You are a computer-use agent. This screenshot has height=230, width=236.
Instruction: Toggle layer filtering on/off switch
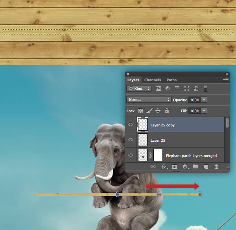[205, 88]
